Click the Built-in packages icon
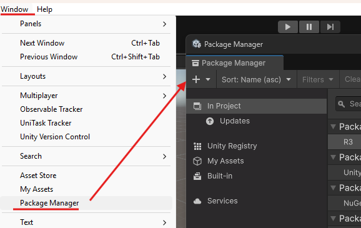The width and height of the screenshot is (361, 228). tap(197, 176)
